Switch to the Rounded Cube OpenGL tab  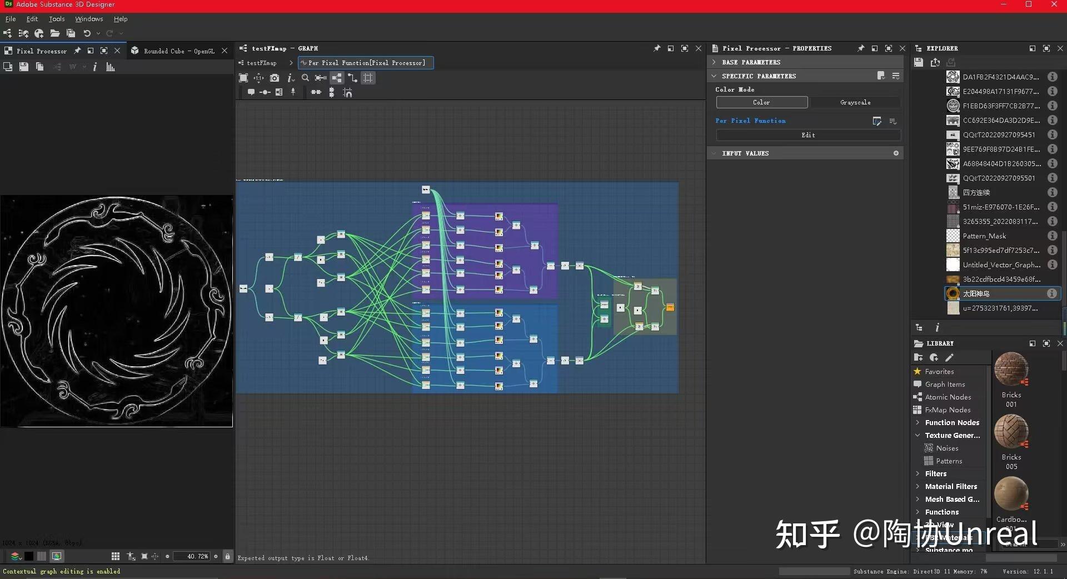(179, 51)
